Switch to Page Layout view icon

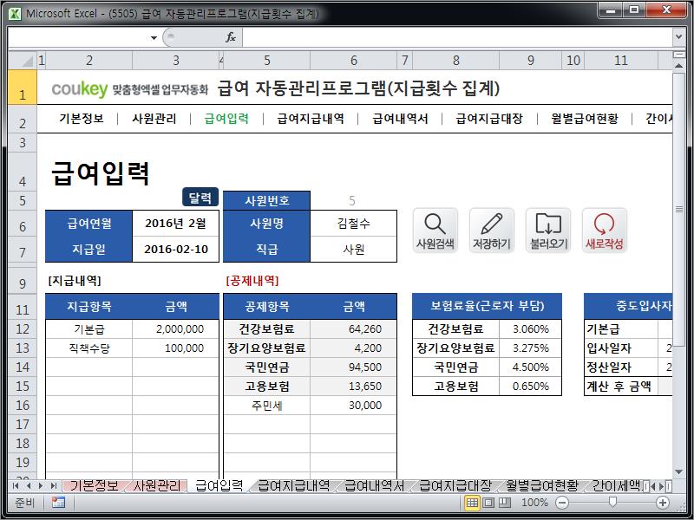click(488, 503)
